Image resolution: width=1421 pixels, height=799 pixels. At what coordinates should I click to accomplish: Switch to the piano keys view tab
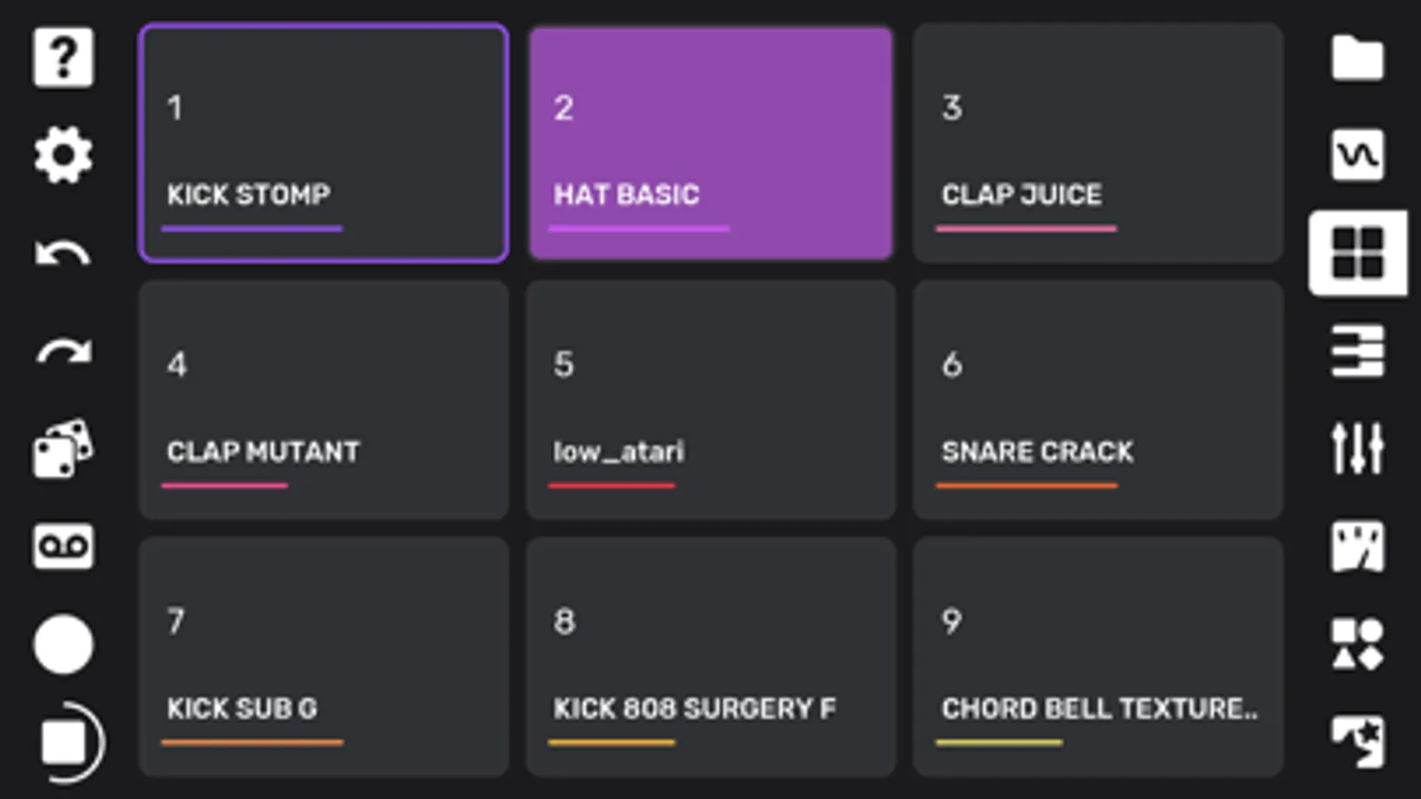coord(1357,352)
